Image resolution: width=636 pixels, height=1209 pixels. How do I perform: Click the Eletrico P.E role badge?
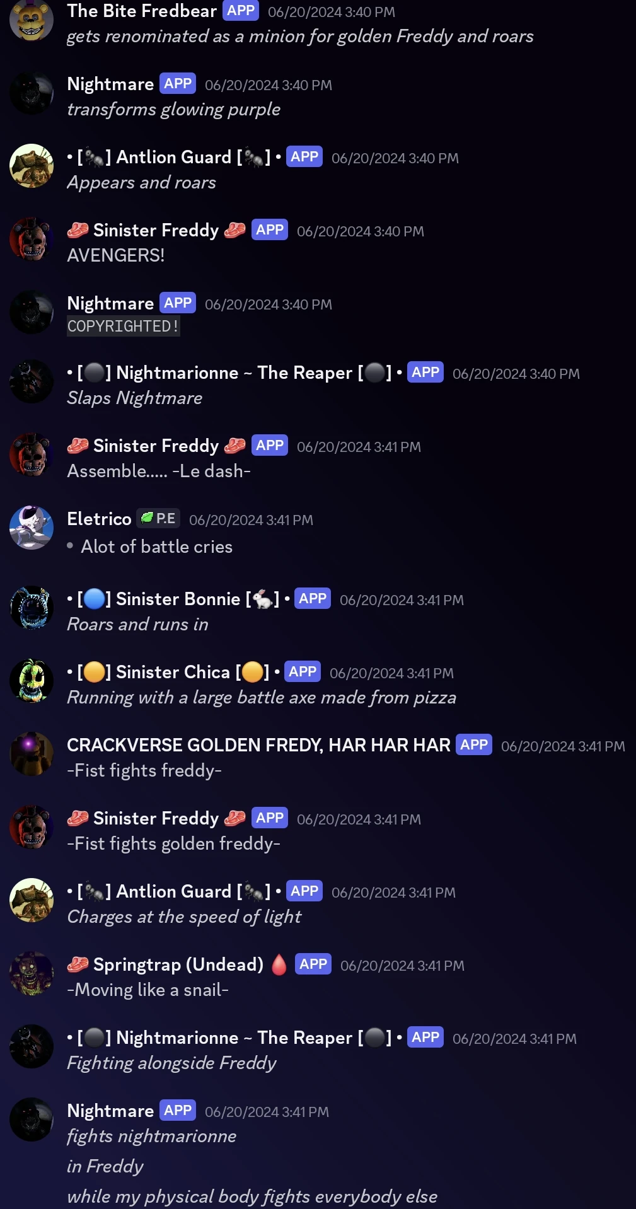coord(158,518)
